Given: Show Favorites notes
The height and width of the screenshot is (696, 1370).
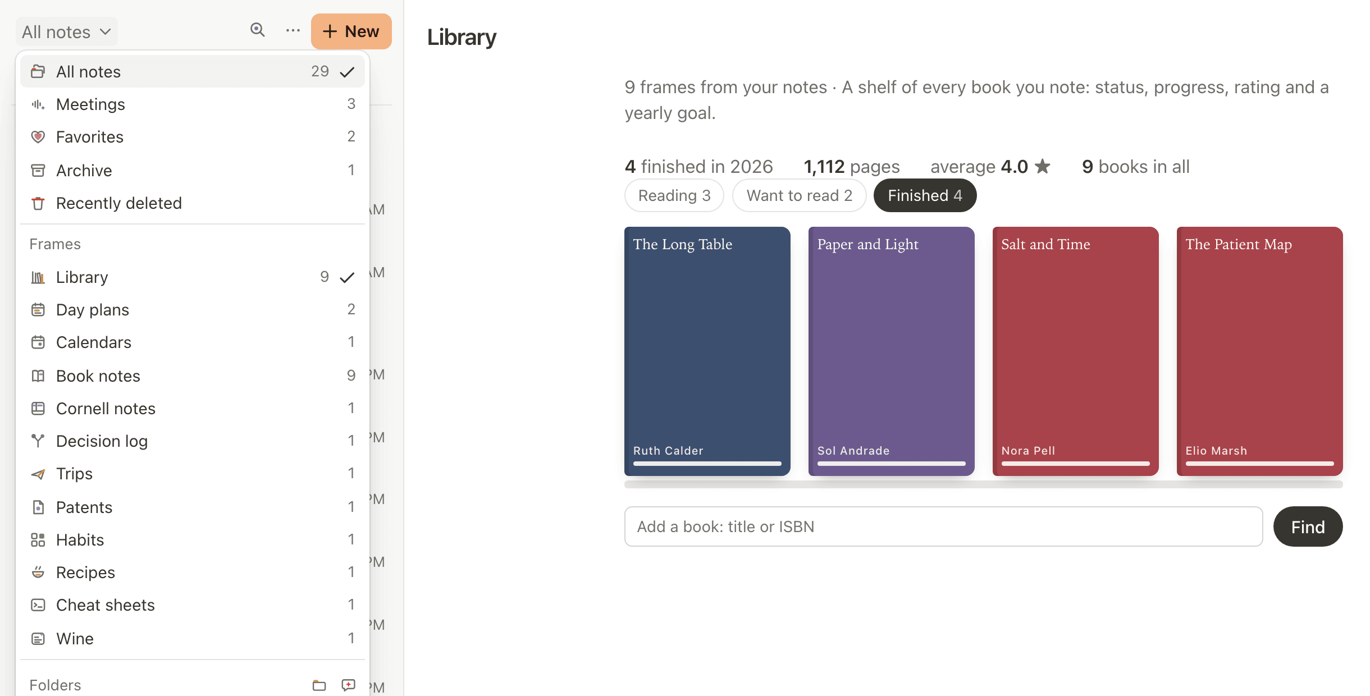Looking at the screenshot, I should 193,137.
